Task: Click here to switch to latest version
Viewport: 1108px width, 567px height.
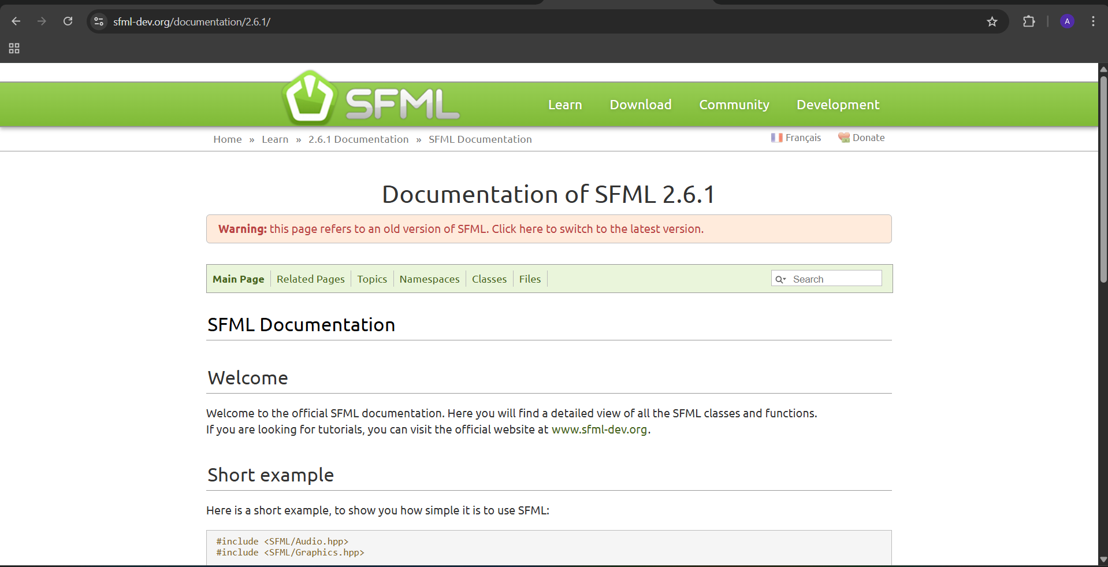Action: point(597,229)
